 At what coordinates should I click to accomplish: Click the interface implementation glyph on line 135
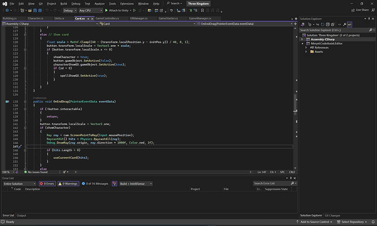click(7, 102)
